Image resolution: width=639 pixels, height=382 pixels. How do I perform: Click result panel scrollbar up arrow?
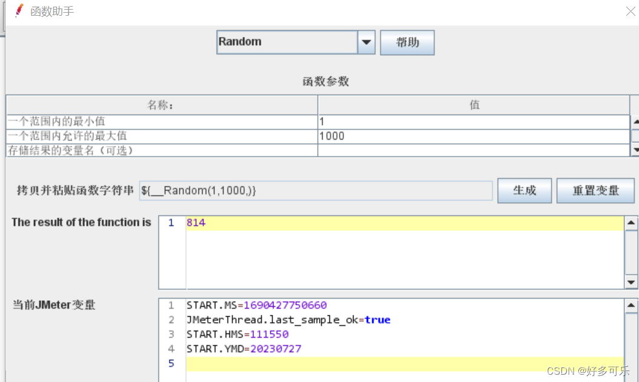click(631, 223)
